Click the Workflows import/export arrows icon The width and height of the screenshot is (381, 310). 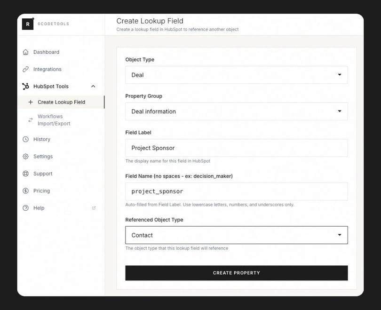(x=31, y=120)
